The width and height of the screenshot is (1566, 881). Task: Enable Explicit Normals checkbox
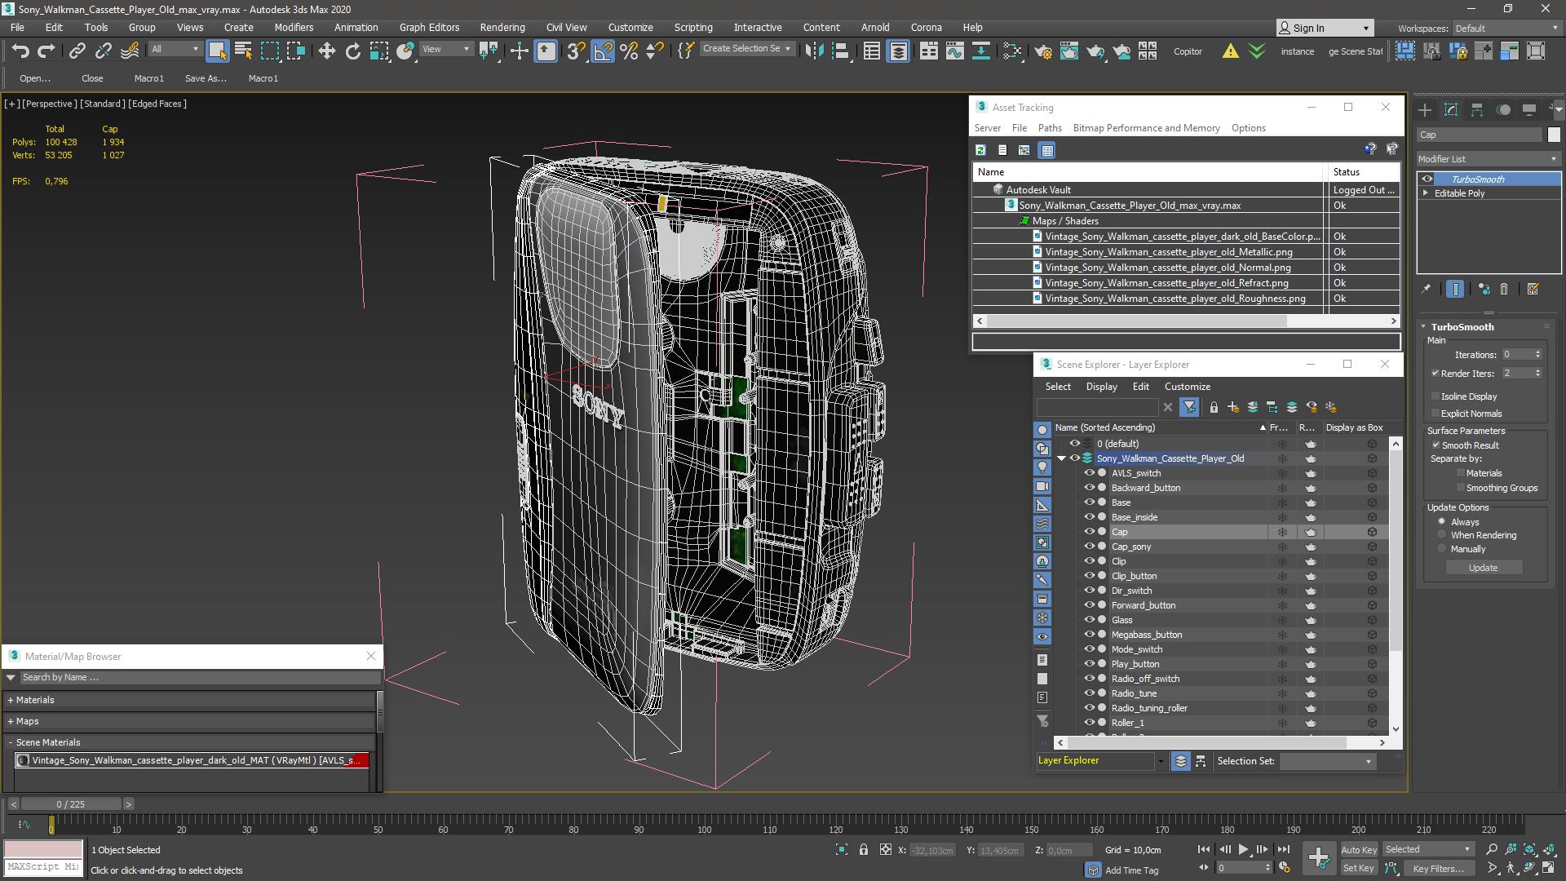coord(1435,414)
